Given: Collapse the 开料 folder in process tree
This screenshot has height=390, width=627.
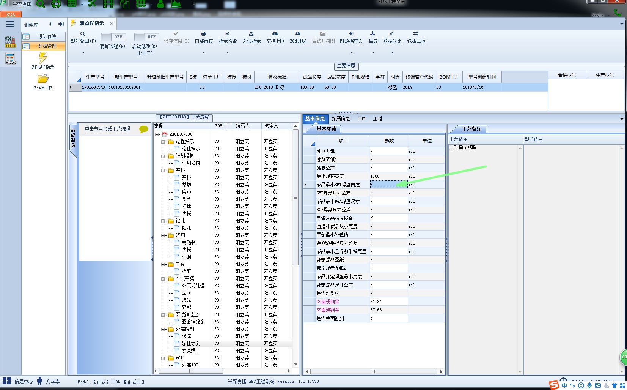Looking at the screenshot, I should click(x=163, y=171).
